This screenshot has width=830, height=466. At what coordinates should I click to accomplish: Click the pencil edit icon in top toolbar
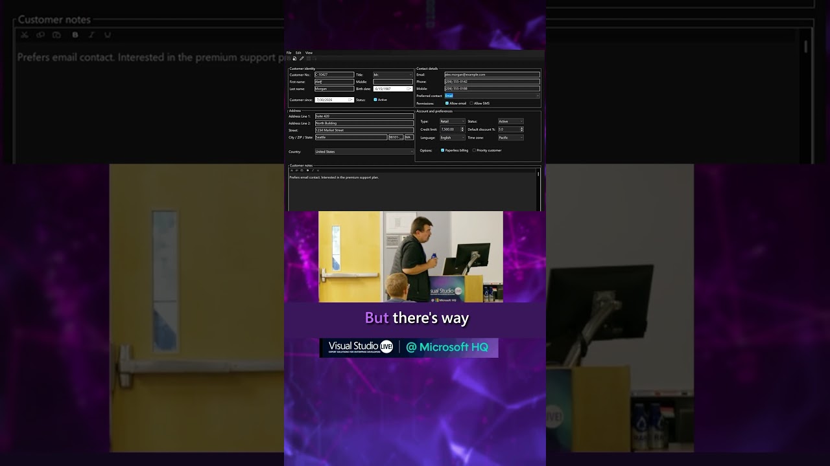(x=301, y=59)
